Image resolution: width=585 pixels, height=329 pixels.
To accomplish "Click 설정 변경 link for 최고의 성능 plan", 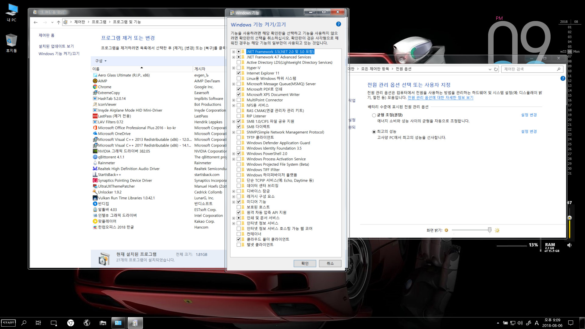I will pos(529,132).
